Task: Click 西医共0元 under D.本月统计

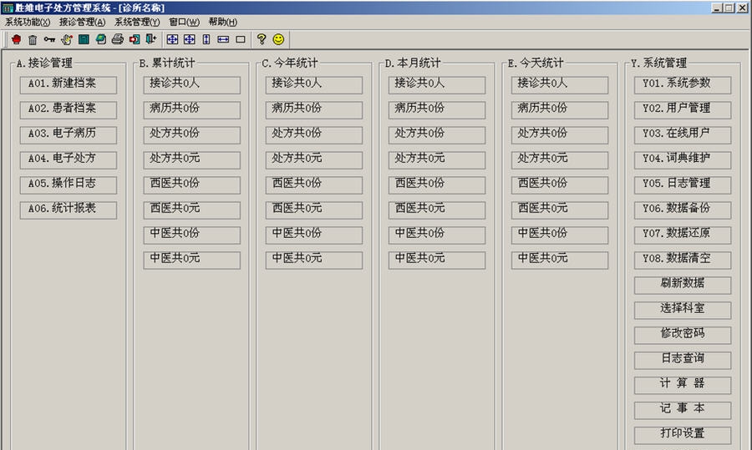Action: tap(436, 210)
